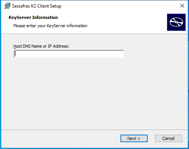Image resolution: width=189 pixels, height=149 pixels.
Task: Click 'Please enter your KeyServer information' text
Action: [50, 26]
